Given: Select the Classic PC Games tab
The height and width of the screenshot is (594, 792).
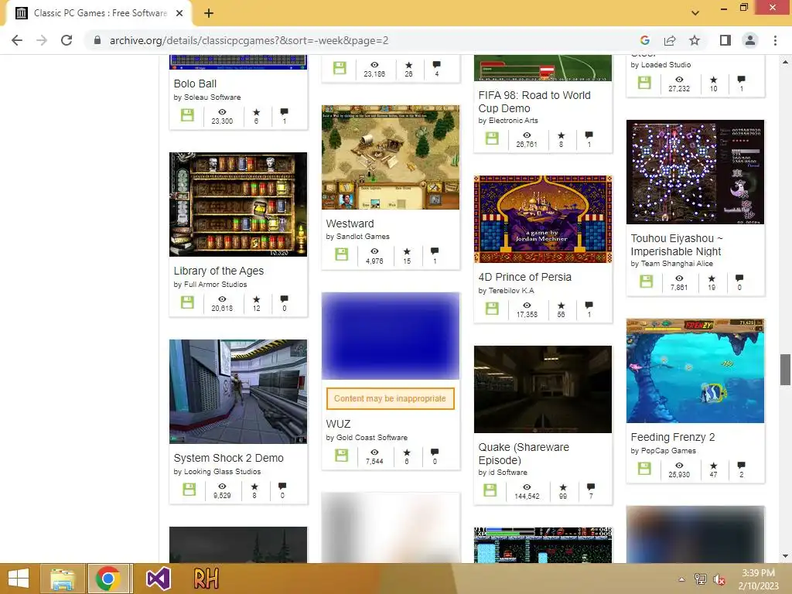Looking at the screenshot, I should point(100,13).
